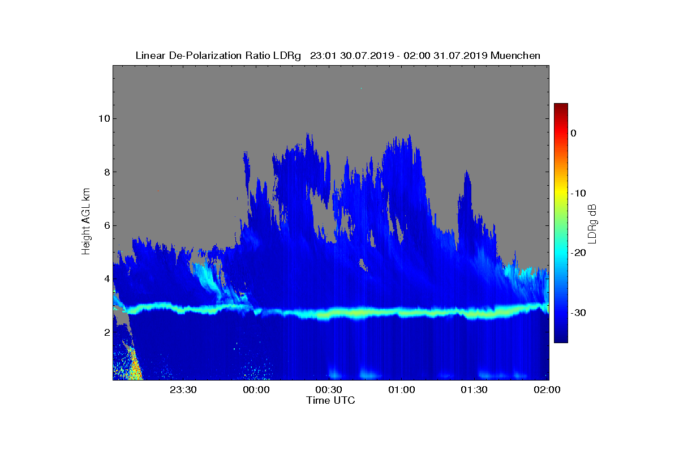Click the 'Height AGL km' y-axis label
This screenshot has height=453, width=679.
[86, 222]
